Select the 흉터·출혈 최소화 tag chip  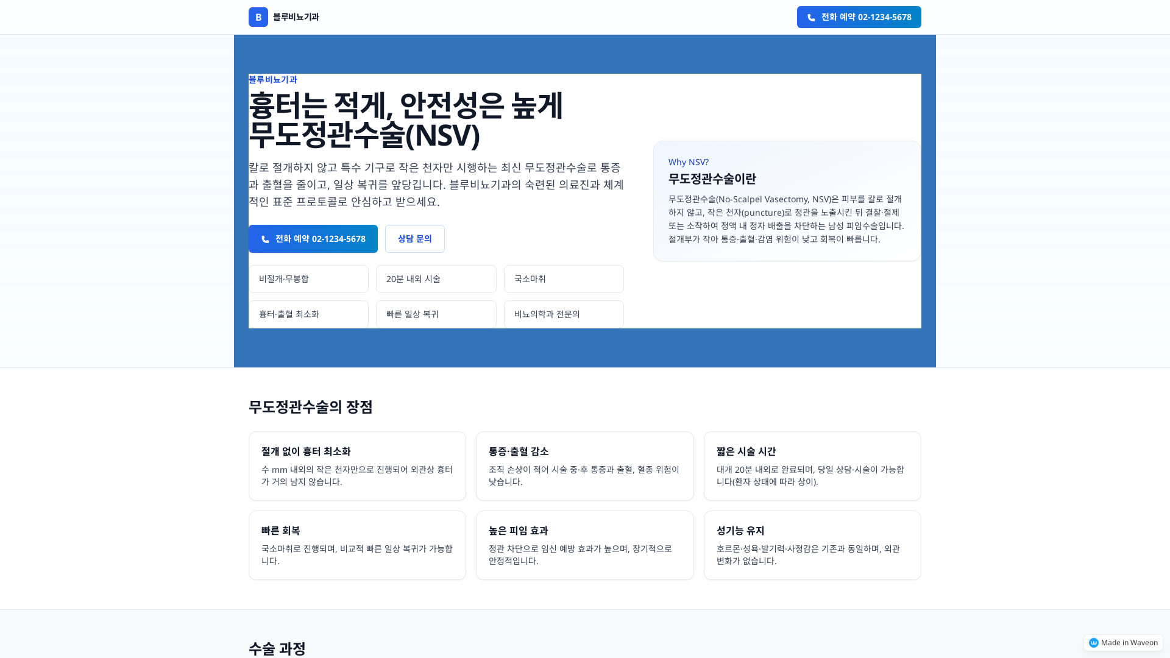tap(308, 314)
